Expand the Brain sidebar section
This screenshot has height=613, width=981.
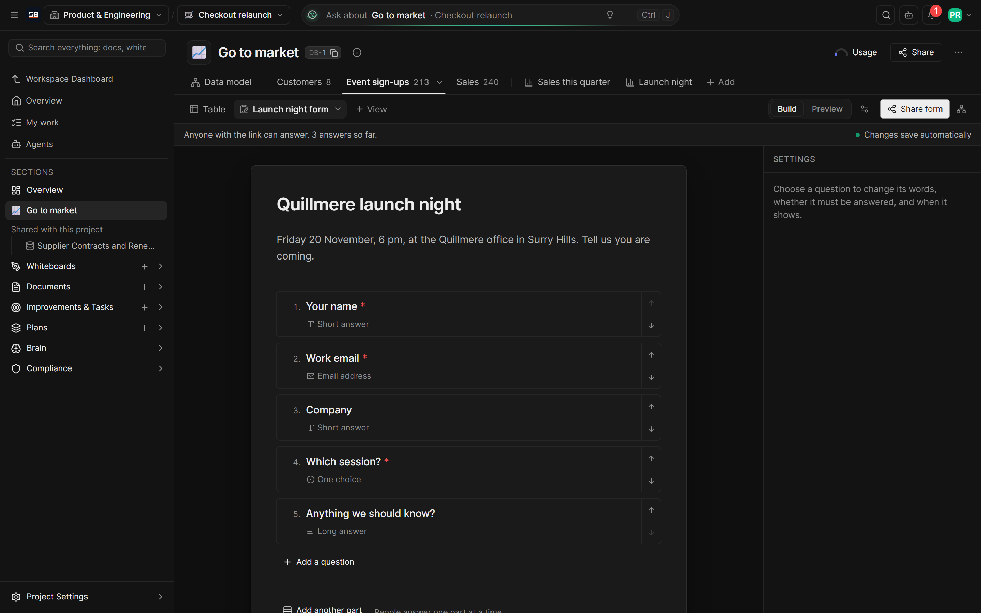coord(160,348)
